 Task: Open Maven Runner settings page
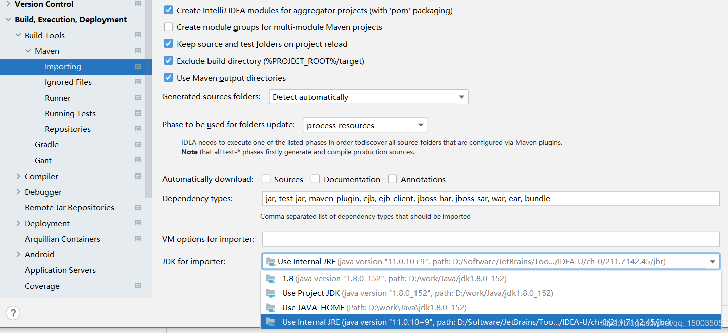click(58, 98)
